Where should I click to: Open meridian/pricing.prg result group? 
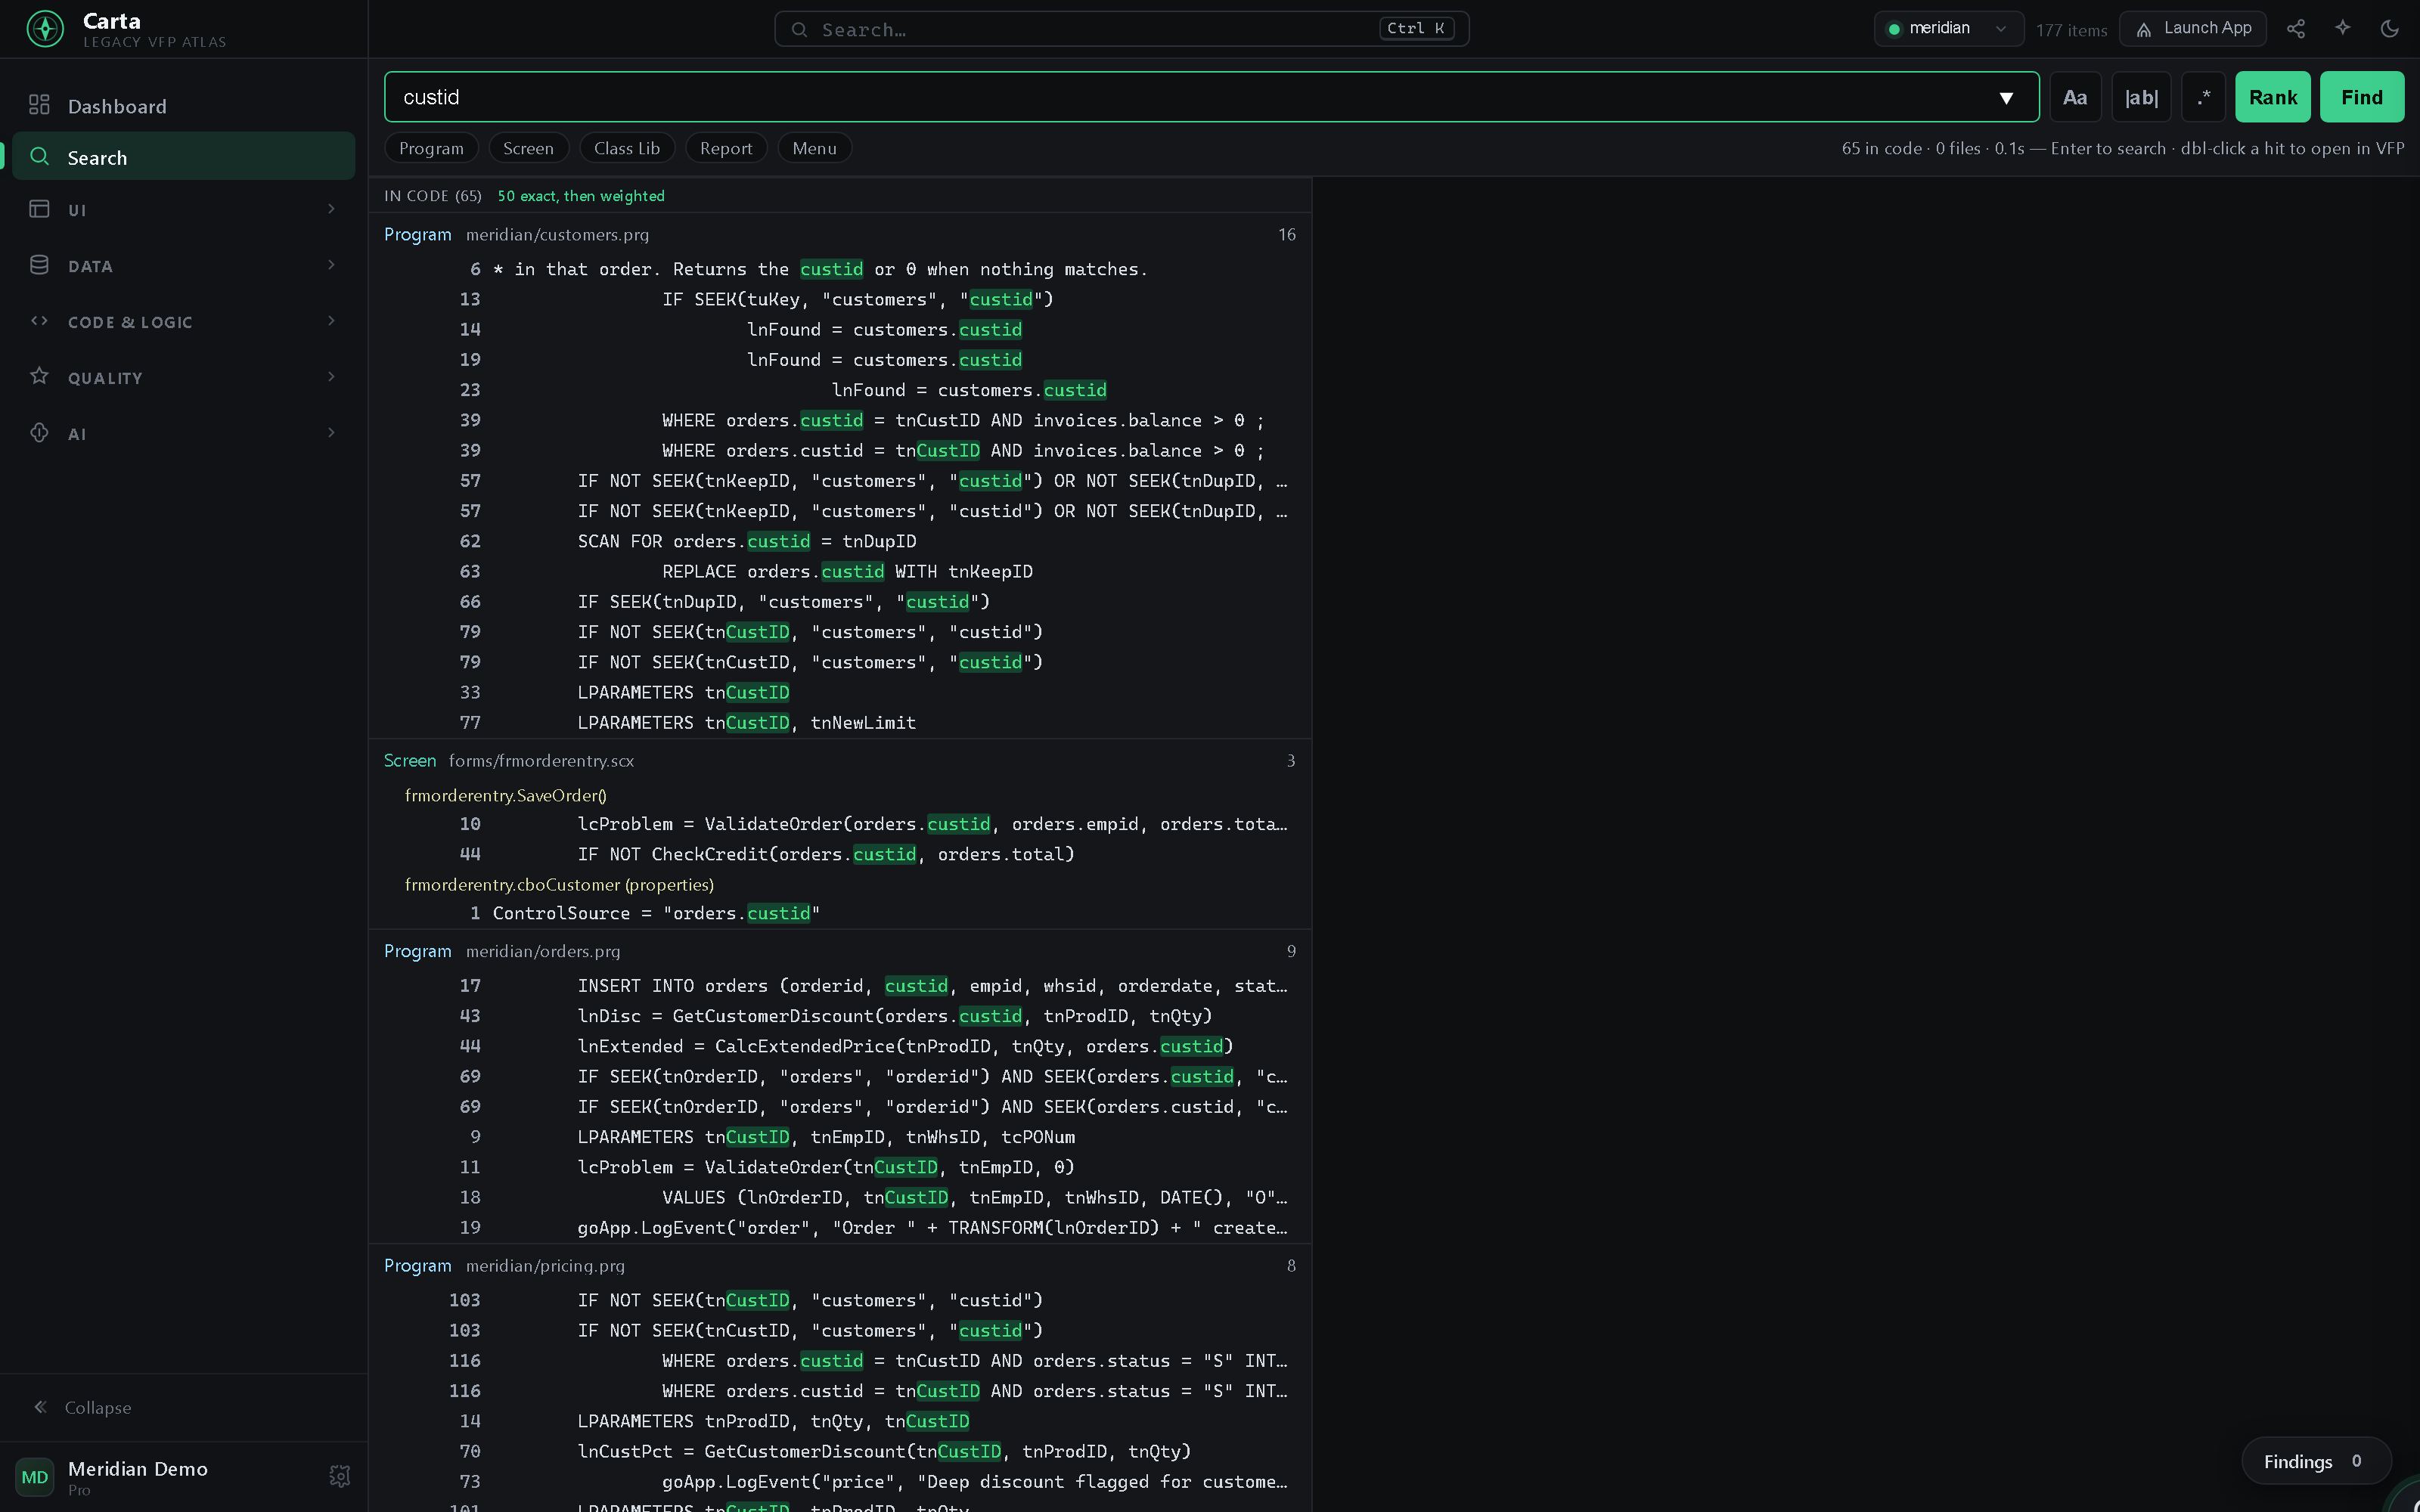pos(840,1265)
